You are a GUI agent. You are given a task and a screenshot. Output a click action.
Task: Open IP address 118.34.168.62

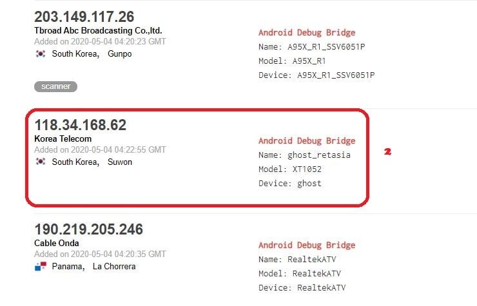(x=81, y=125)
